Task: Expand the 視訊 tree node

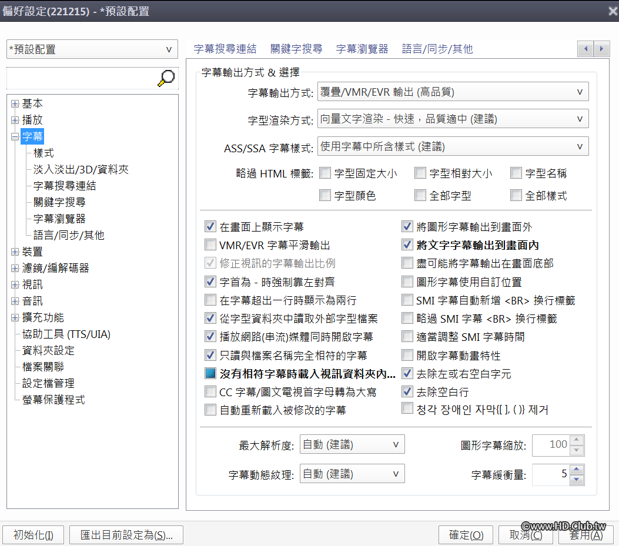Action: click(x=14, y=284)
